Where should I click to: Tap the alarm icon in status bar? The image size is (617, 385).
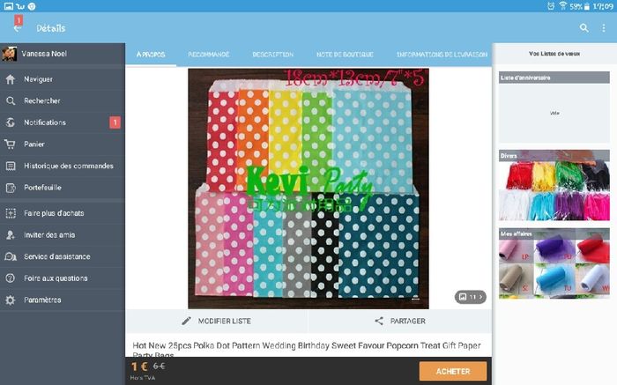(x=551, y=6)
